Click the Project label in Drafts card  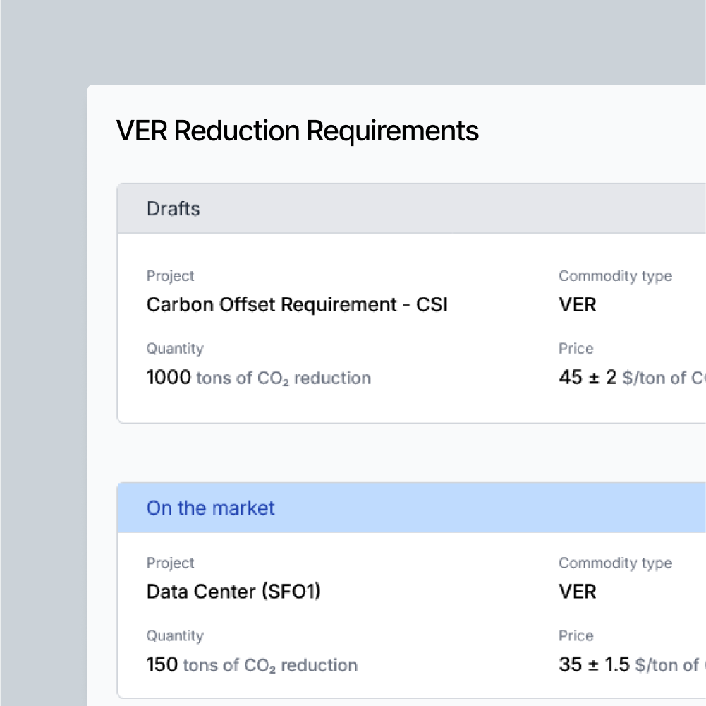(x=170, y=276)
